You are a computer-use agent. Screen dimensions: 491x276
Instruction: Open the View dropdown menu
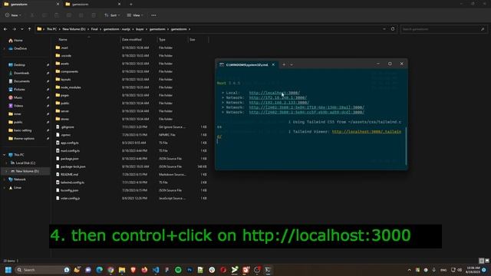tap(135, 15)
